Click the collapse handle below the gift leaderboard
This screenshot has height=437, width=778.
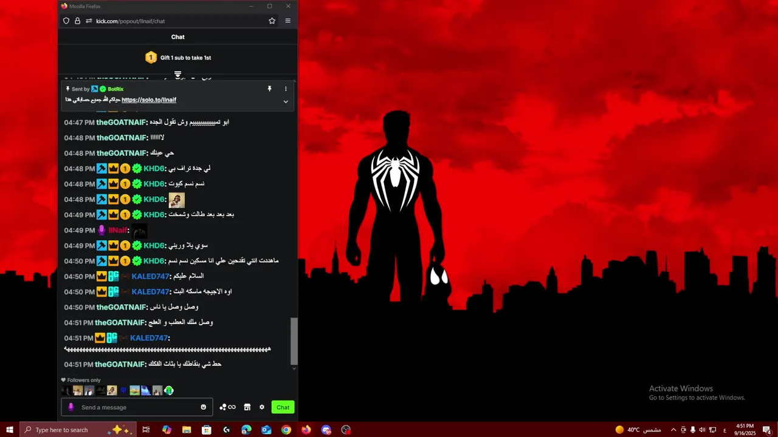tap(177, 75)
